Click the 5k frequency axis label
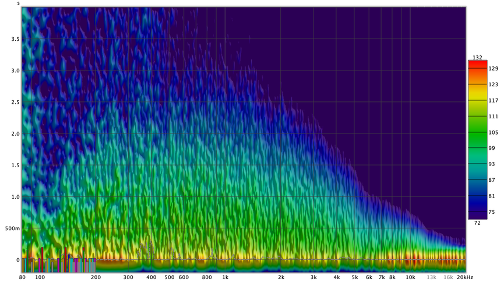This screenshot has height=282, width=504. [354, 277]
